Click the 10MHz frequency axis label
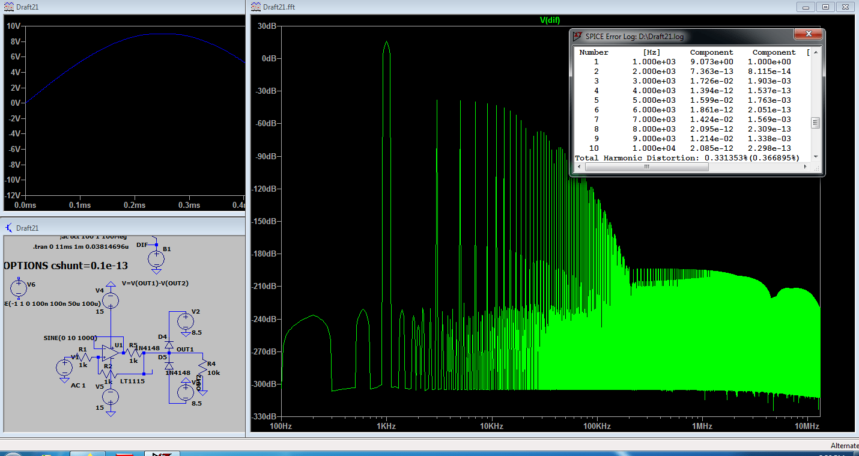859x456 pixels. pyautogui.click(x=807, y=427)
